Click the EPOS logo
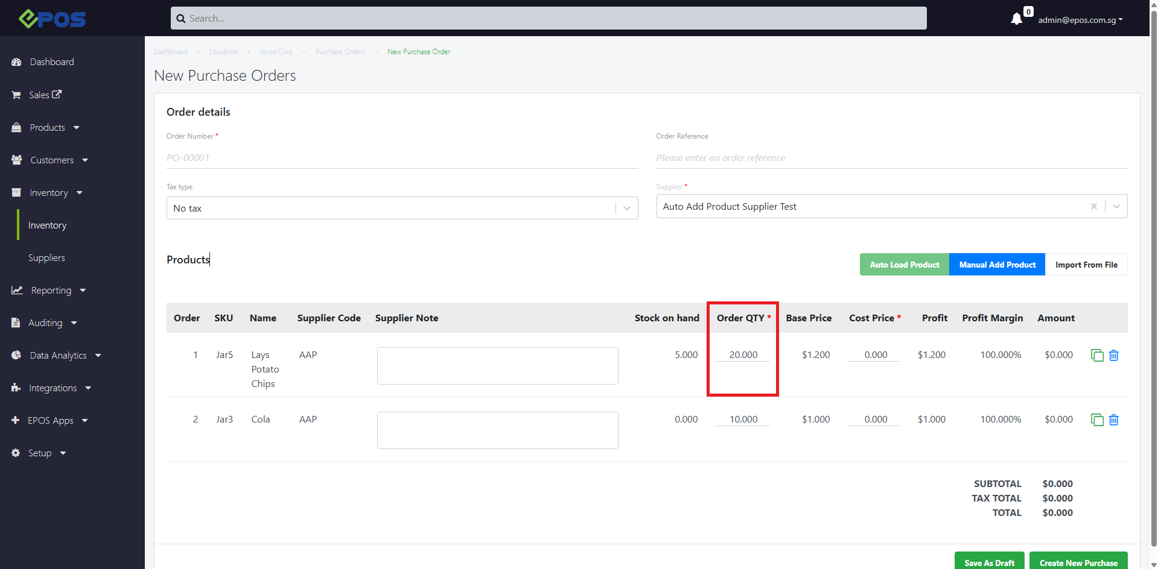The image size is (1158, 569). [52, 19]
